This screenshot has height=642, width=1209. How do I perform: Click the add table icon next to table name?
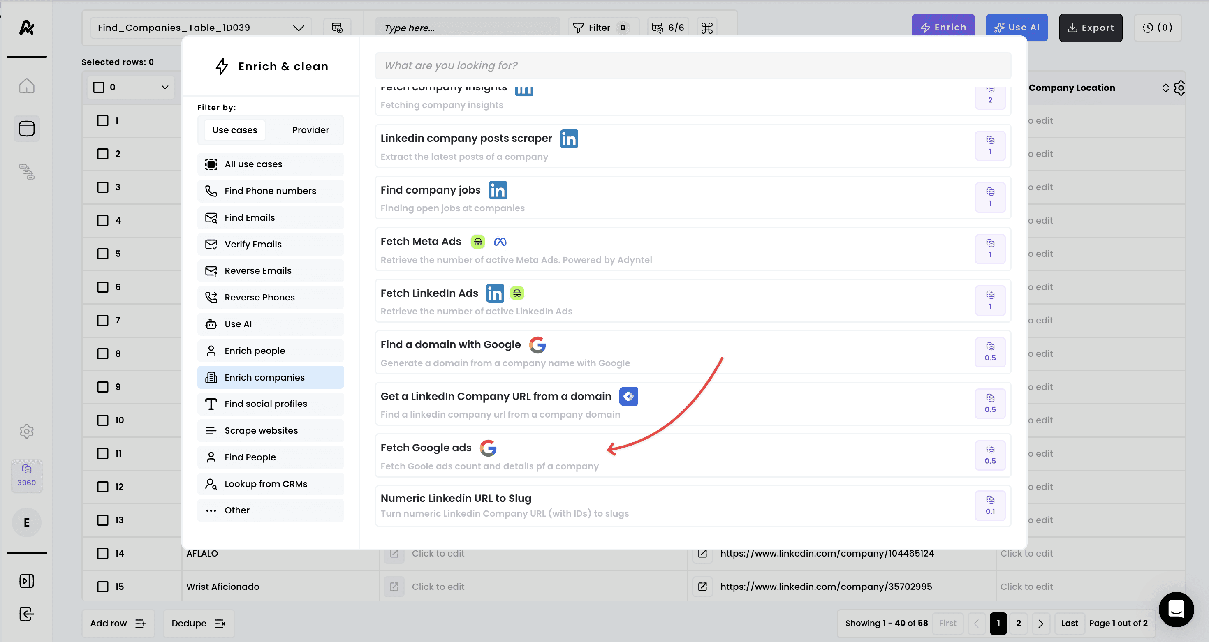point(337,28)
